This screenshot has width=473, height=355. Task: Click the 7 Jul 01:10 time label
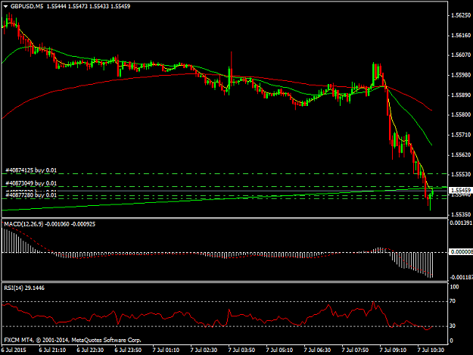tap(166, 350)
